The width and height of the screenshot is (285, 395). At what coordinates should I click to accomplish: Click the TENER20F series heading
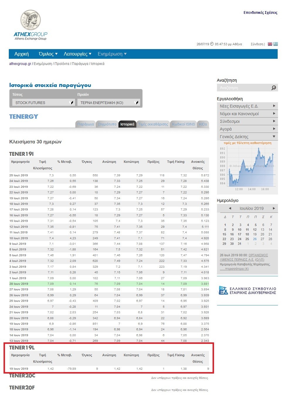coord(22,388)
